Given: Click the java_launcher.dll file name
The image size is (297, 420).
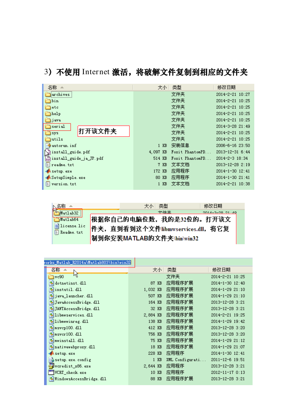Looking at the screenshot, I should tap(74, 296).
